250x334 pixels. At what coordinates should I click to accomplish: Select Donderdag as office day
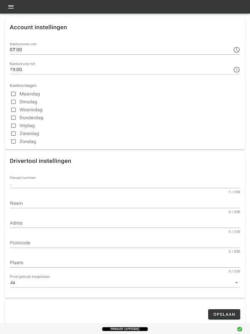[x=13, y=118]
